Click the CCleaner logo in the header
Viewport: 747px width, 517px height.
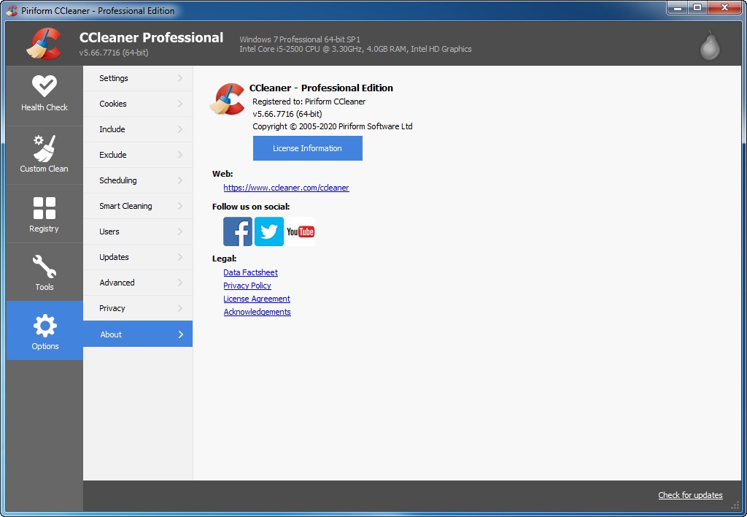click(x=44, y=44)
